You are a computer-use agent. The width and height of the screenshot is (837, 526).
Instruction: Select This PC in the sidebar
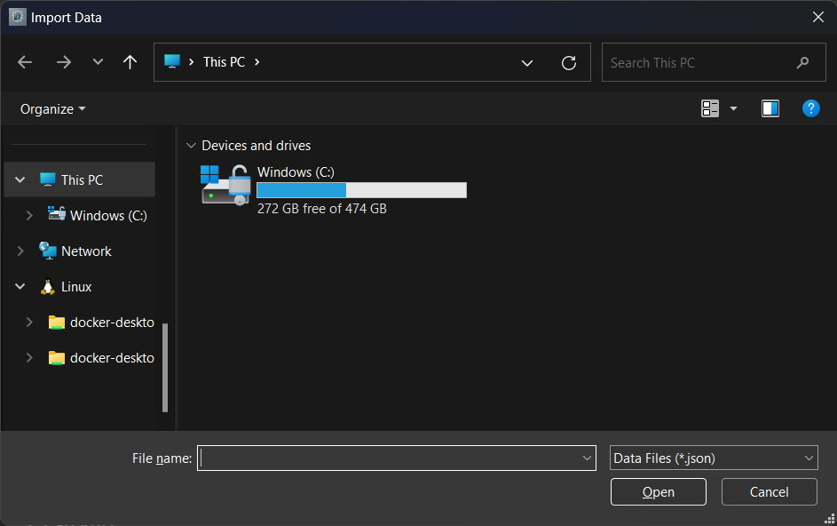tap(82, 179)
